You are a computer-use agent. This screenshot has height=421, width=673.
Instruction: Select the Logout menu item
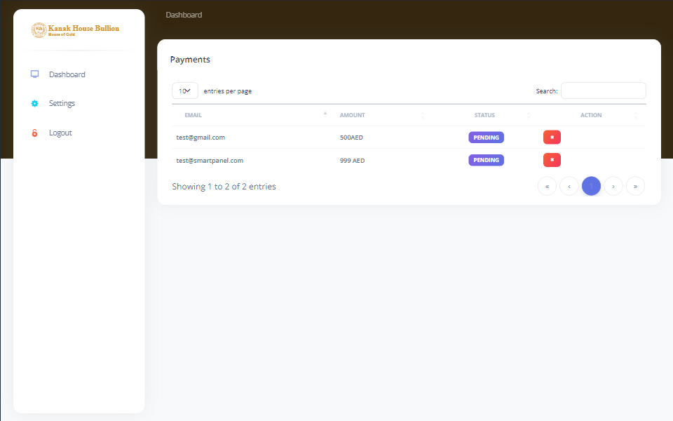pos(60,133)
